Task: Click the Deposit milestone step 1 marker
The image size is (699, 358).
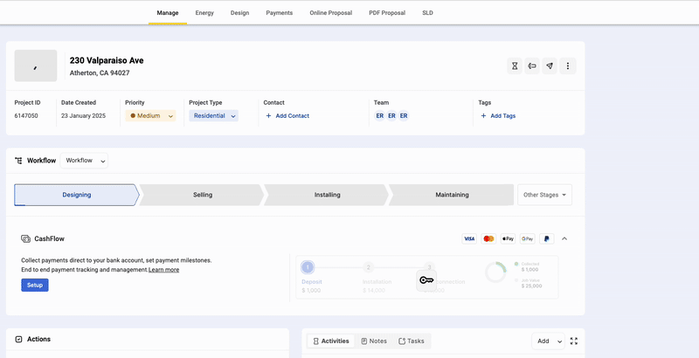Action: [x=308, y=267]
